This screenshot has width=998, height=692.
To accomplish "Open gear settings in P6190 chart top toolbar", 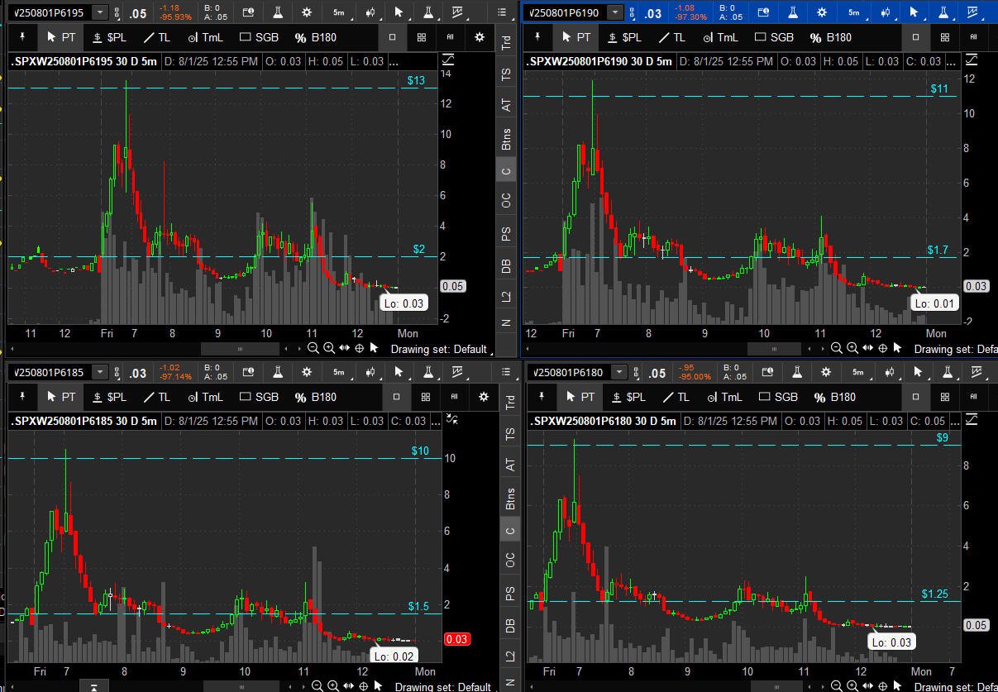I will point(821,12).
